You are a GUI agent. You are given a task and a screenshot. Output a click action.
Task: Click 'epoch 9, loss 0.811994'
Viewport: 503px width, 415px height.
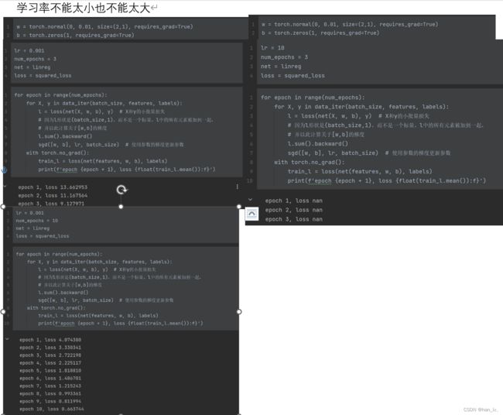pyautogui.click(x=50, y=402)
